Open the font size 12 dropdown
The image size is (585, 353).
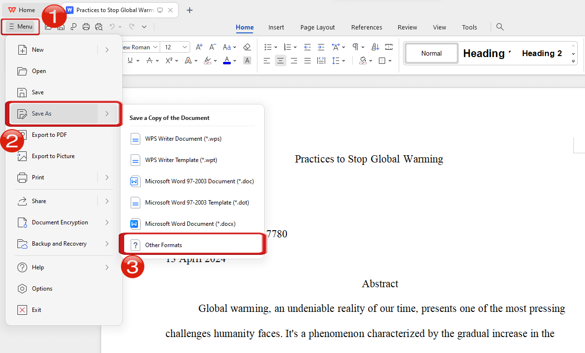(x=186, y=47)
